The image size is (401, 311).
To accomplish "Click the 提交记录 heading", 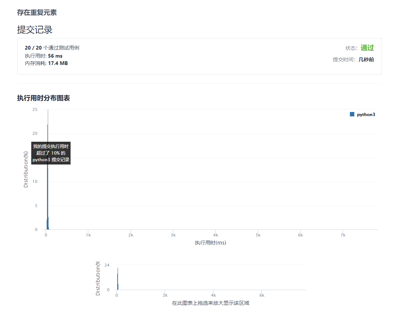I will coord(35,30).
